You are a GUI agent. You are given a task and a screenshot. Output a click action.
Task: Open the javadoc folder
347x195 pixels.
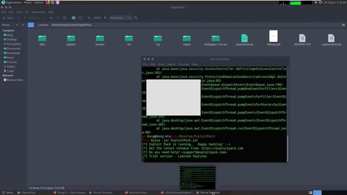100,40
